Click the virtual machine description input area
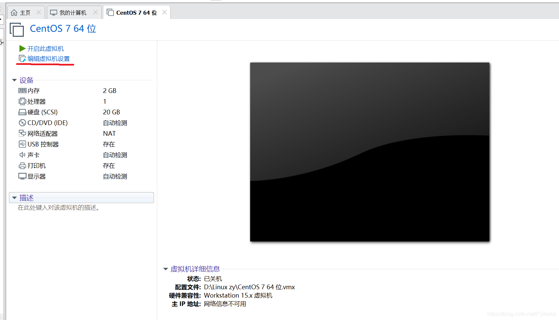Image resolution: width=559 pixels, height=320 pixels. coord(59,208)
